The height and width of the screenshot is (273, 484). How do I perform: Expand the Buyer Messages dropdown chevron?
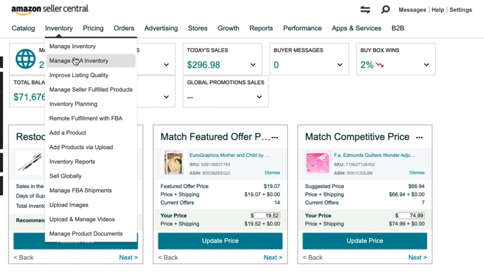tap(340, 65)
